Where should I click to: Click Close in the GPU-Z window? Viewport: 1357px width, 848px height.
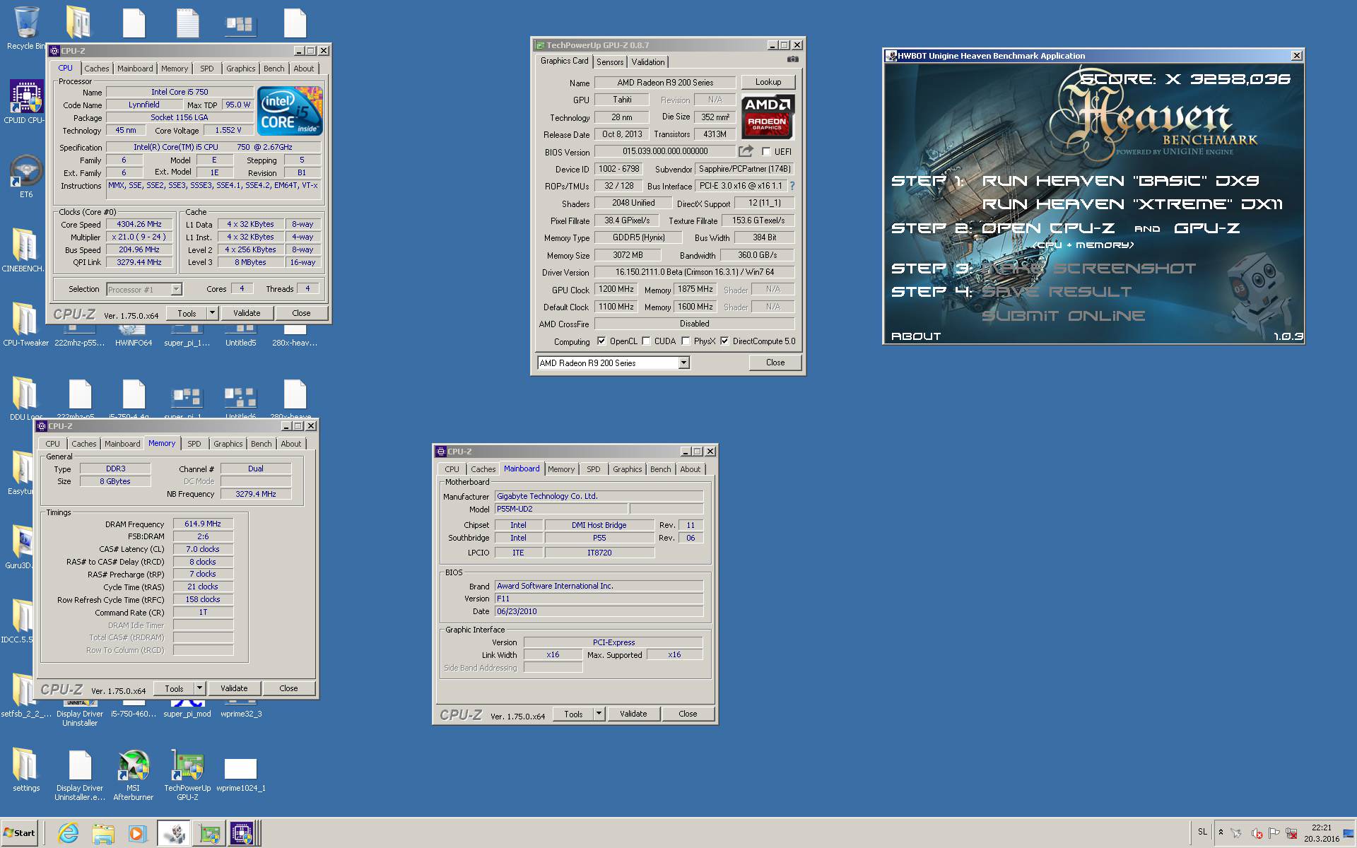pos(775,363)
